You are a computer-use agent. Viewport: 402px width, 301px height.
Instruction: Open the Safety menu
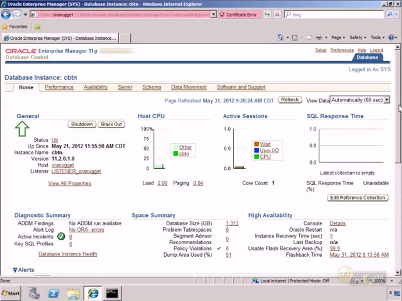358,38
